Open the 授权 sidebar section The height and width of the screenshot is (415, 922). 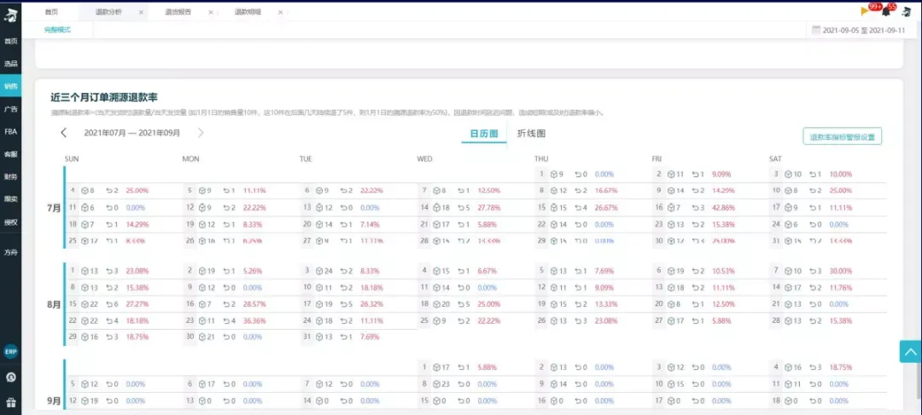point(10,222)
